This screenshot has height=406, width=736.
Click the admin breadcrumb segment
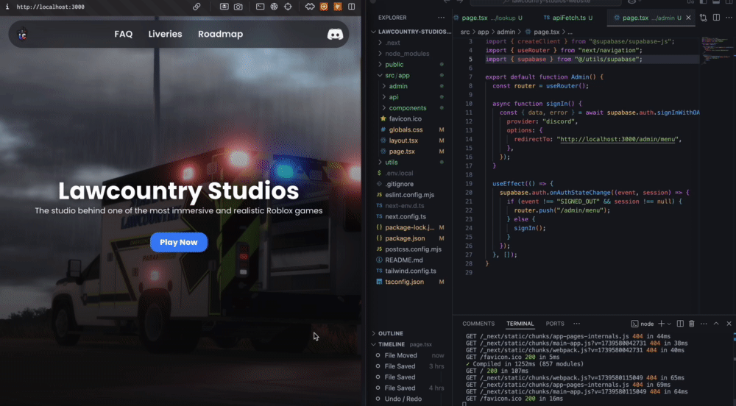point(506,32)
